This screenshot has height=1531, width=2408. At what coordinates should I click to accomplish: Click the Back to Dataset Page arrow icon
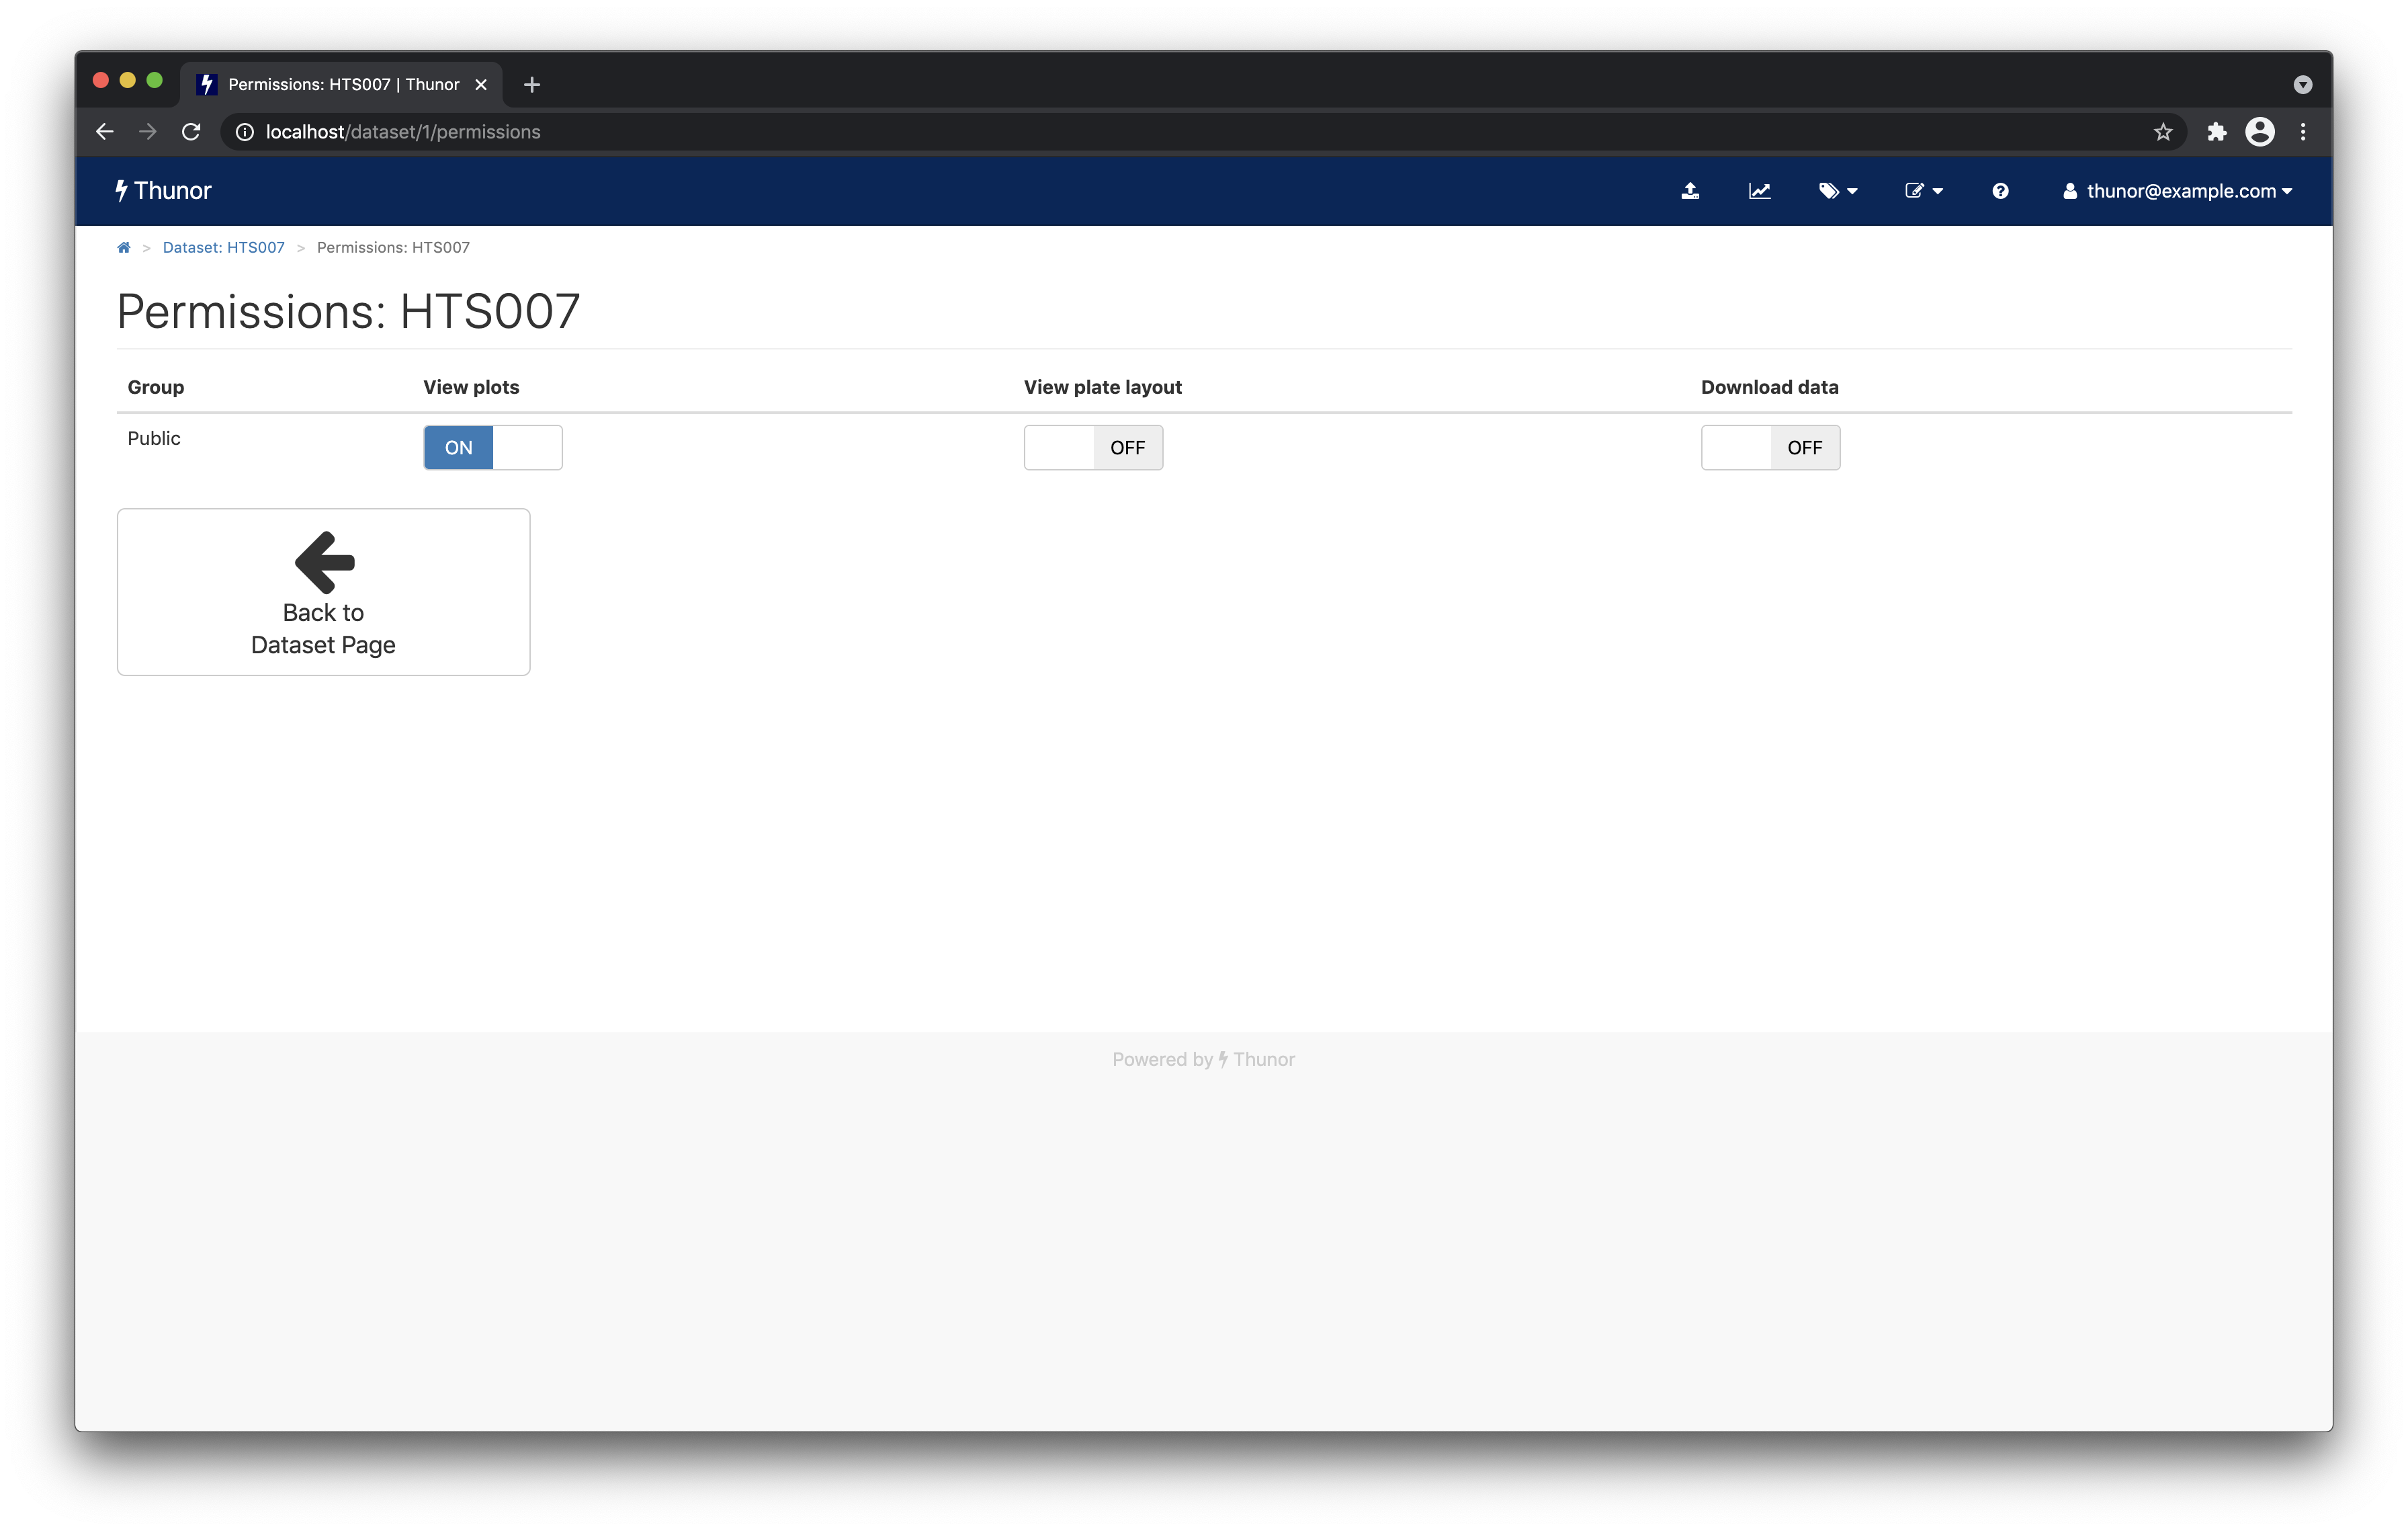[x=323, y=562]
